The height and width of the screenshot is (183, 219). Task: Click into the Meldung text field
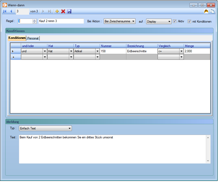coord(113,149)
